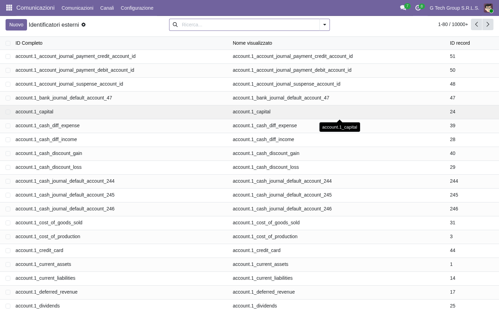Check the account.1_account_journal_suspense_account_id row
Viewport: 499px width, 312px height.
point(8,84)
